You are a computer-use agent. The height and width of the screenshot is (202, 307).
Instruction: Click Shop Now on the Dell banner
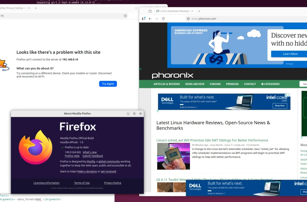280,106
